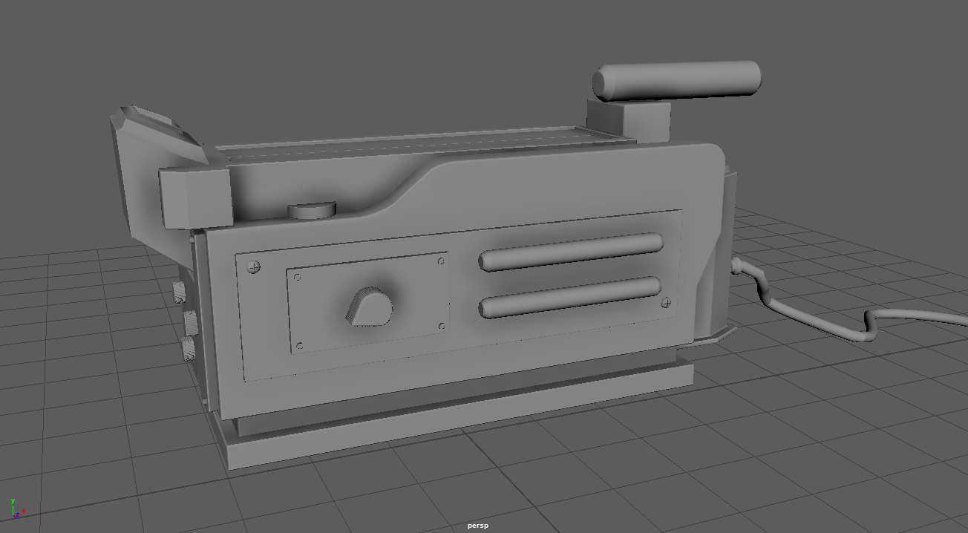This screenshot has width=968, height=533.
Task: Click the persp camera label
Action: 478,526
